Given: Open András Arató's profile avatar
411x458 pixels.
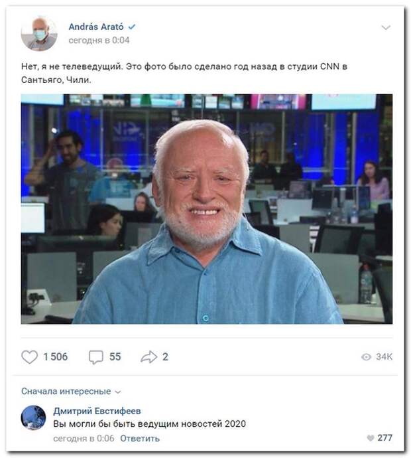Looking at the screenshot, I should 39,34.
